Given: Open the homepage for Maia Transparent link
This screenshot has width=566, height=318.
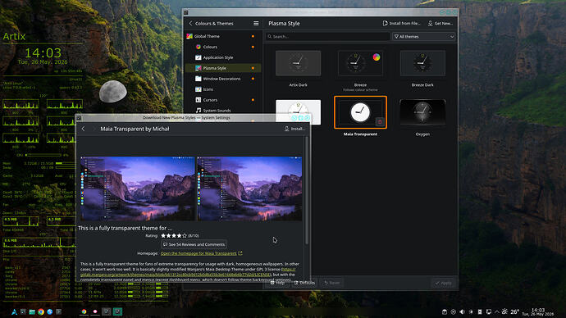Looking at the screenshot, I should tap(199, 253).
